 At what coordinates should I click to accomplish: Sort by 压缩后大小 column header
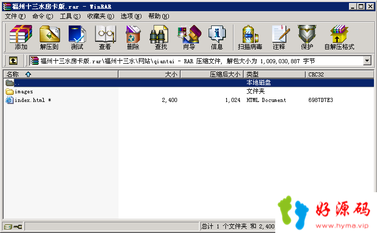click(x=212, y=74)
